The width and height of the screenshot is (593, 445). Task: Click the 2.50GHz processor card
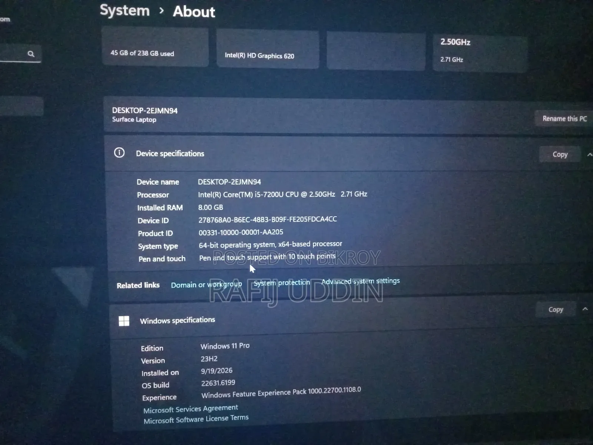tap(480, 53)
